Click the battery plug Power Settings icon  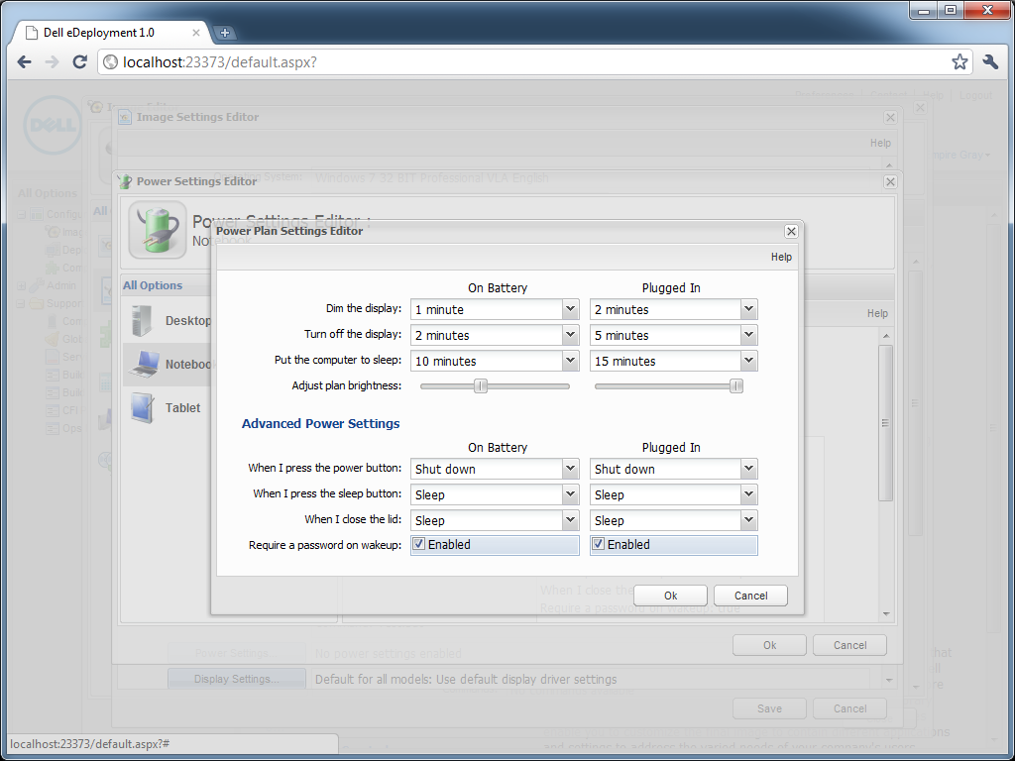[x=158, y=230]
